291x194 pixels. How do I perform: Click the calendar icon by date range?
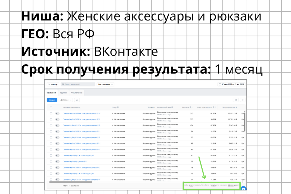(x=220, y=84)
